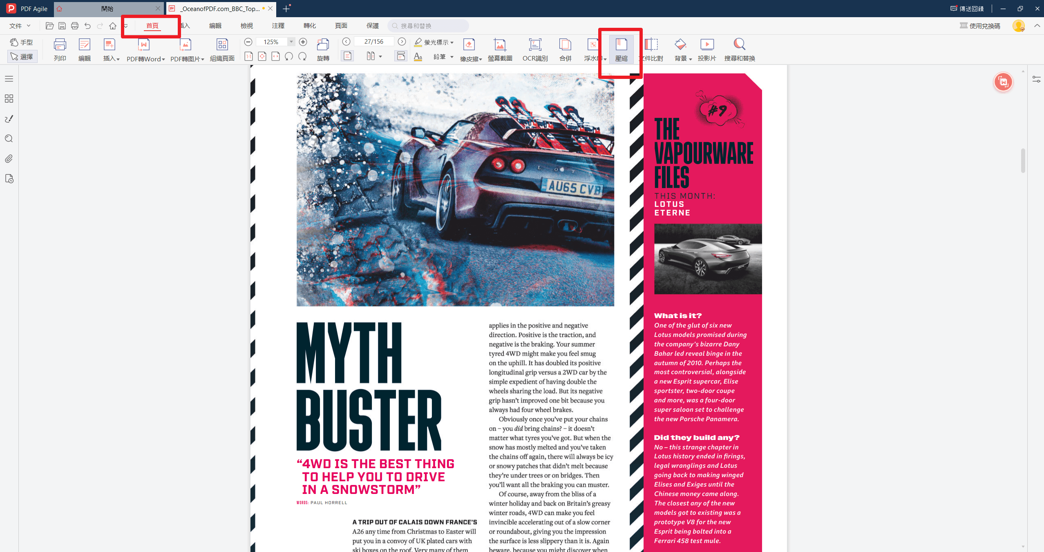1044x552 pixels.
Task: Click the quick-access printer icon
Action: pyautogui.click(x=75, y=26)
